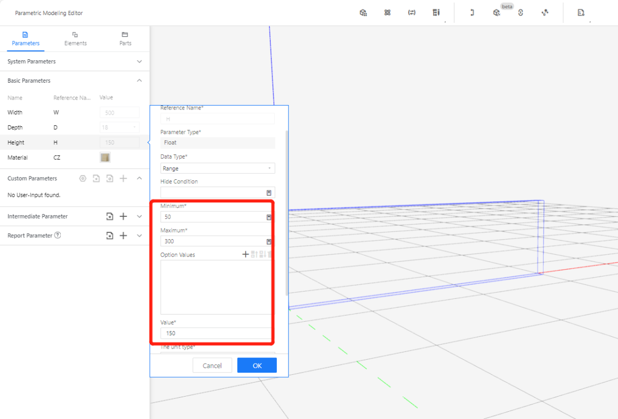Click the Cancel button
618x419 pixels.
[x=212, y=365]
